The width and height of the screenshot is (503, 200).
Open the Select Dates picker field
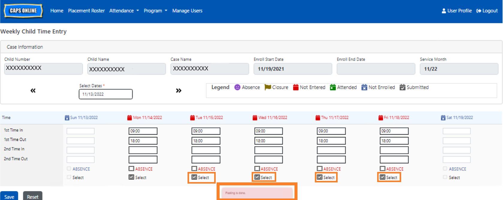click(x=105, y=94)
